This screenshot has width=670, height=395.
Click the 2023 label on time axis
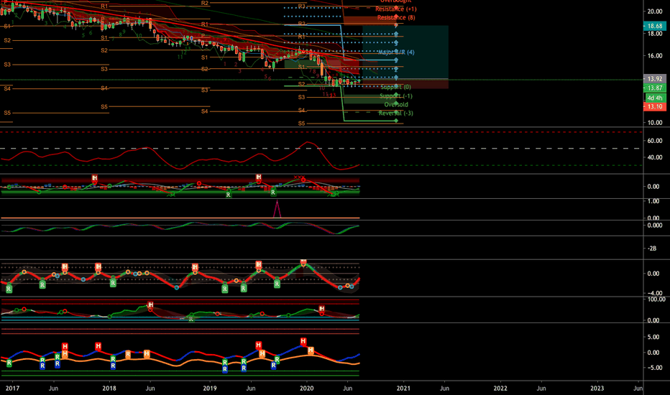click(x=597, y=388)
